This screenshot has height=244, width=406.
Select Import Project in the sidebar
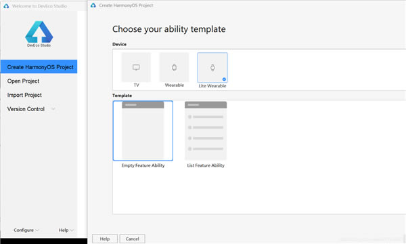[24, 95]
